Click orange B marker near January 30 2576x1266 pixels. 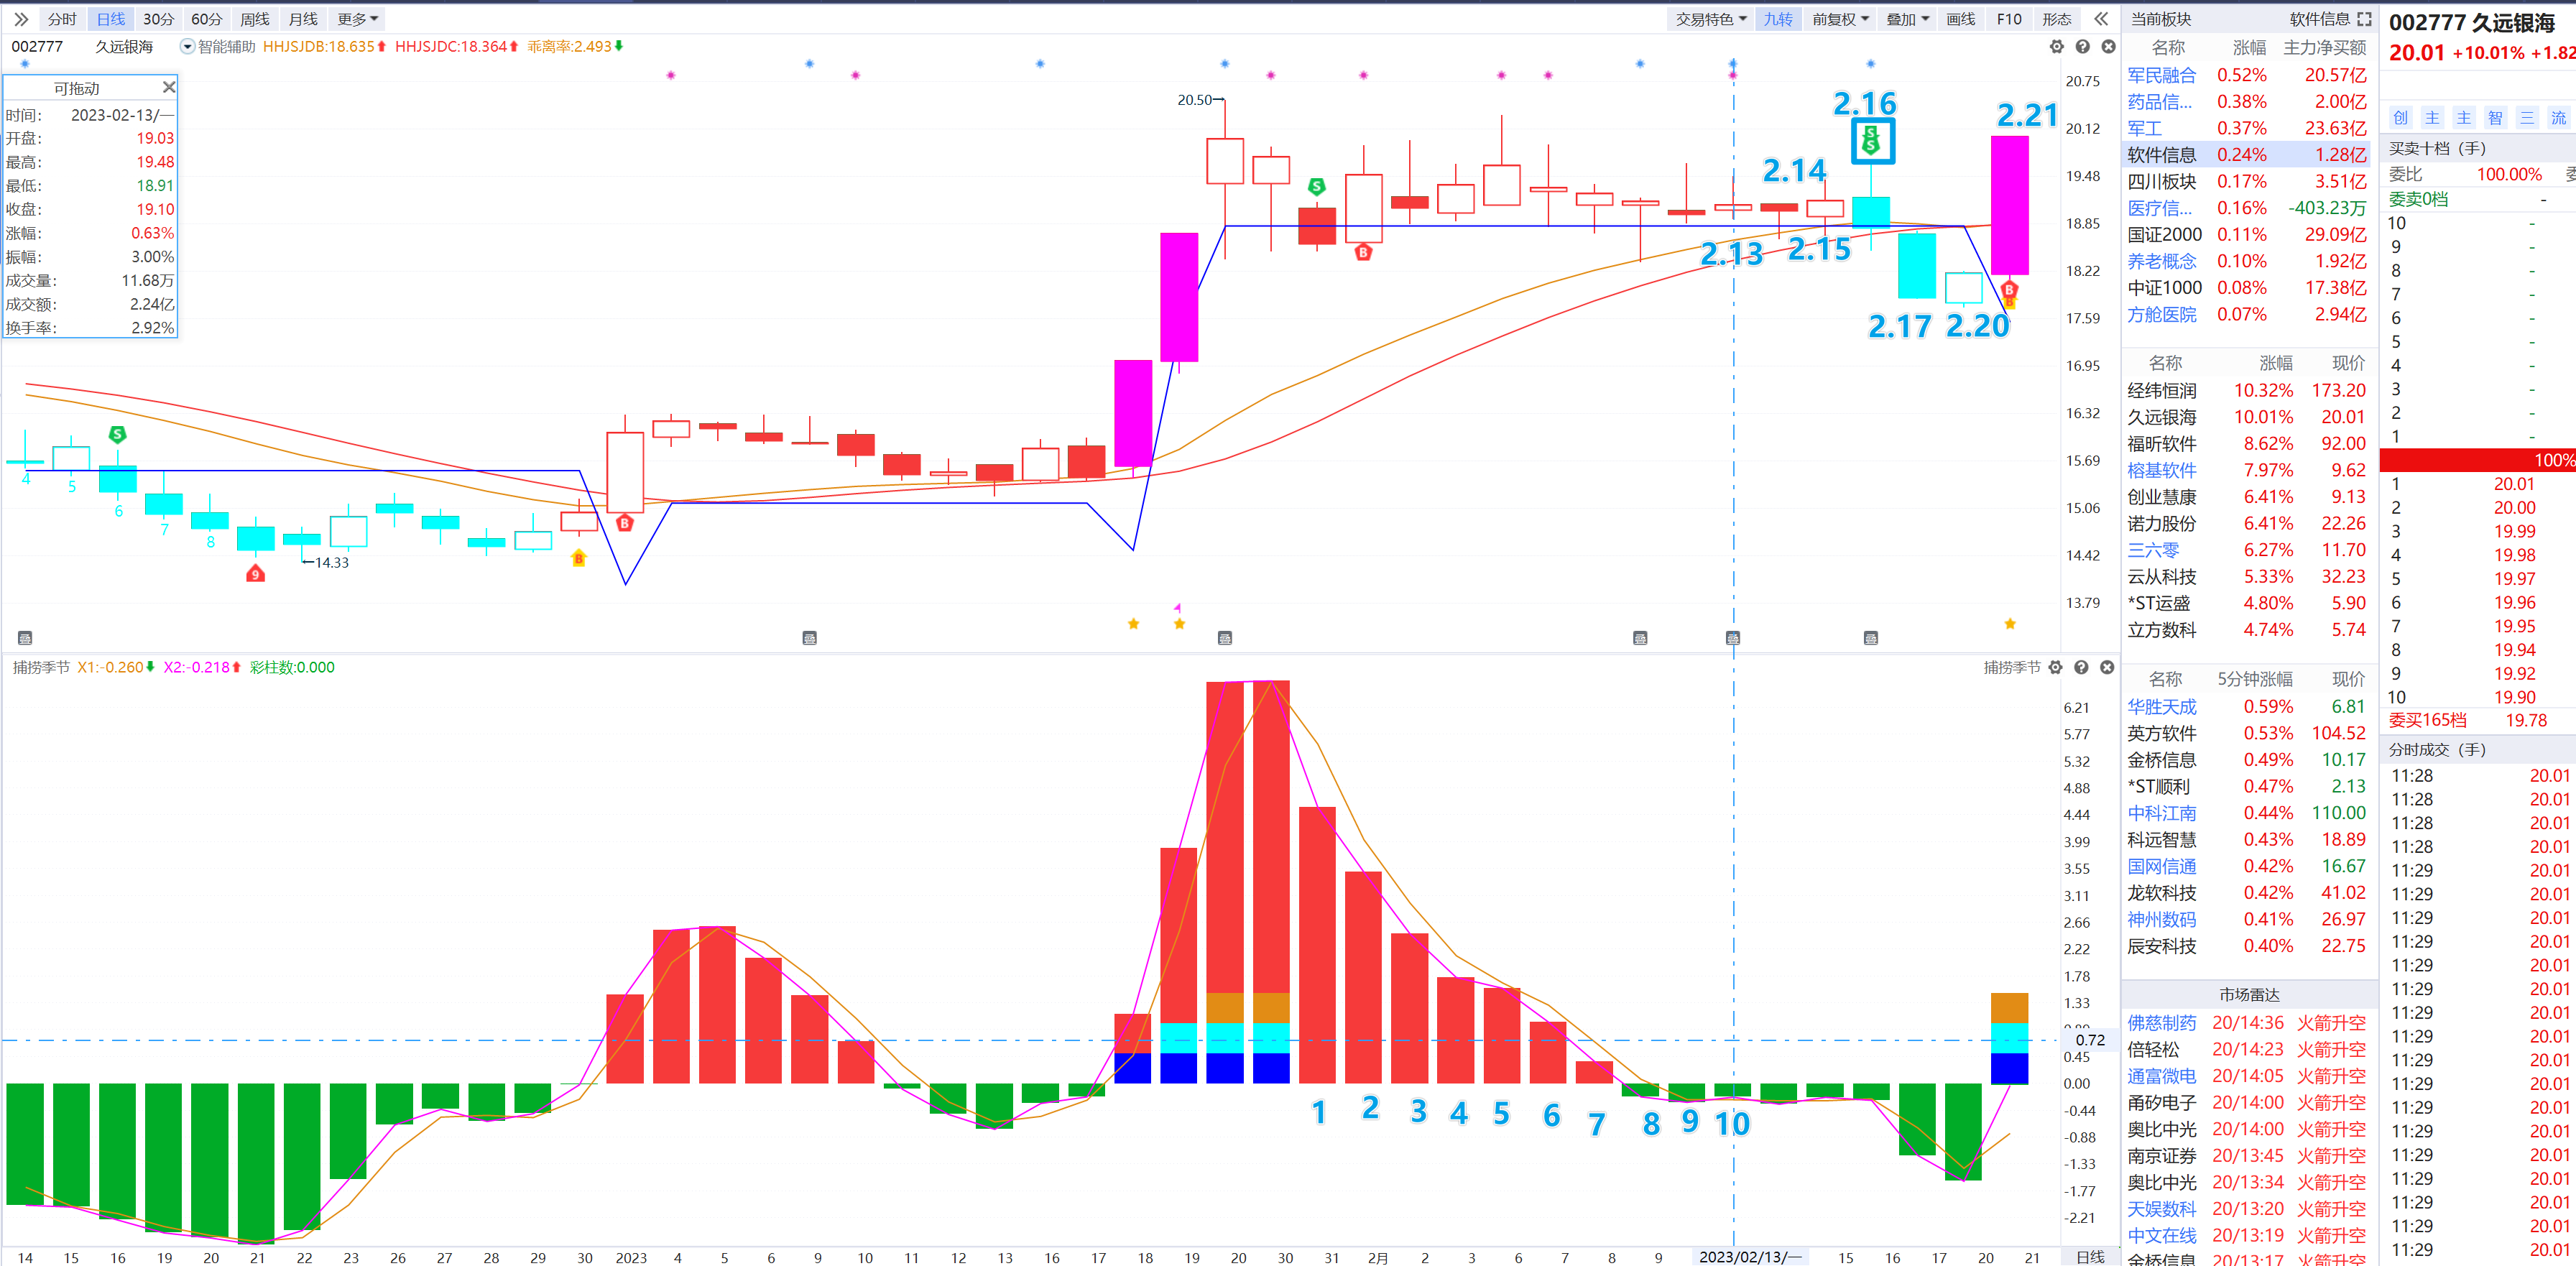click(578, 558)
